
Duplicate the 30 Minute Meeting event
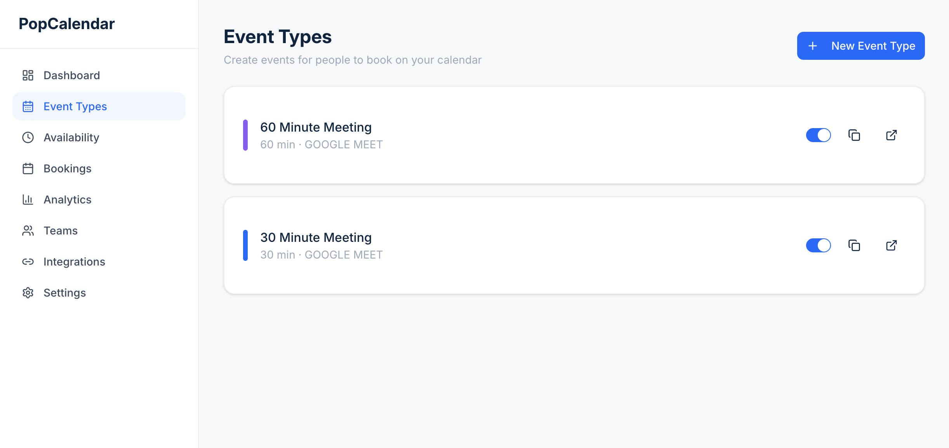pos(854,245)
